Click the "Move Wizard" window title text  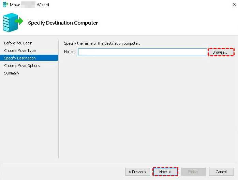[29, 5]
